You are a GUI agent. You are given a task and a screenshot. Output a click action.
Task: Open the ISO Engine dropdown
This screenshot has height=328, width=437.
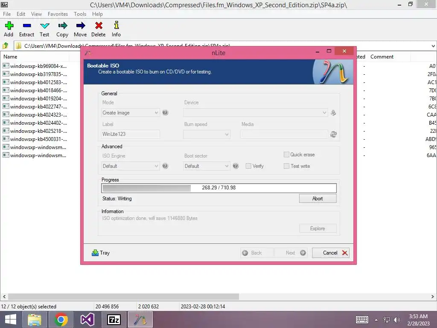(131, 166)
